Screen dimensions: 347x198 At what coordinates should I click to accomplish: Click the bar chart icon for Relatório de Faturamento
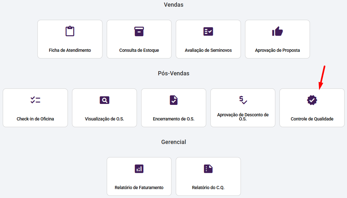click(139, 169)
